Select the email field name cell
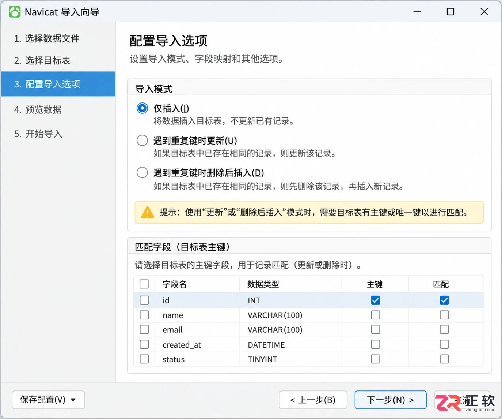 coord(198,330)
